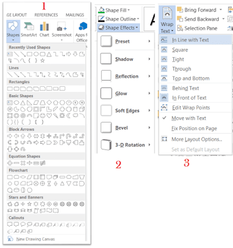This screenshot has width=233, height=248.
Task: Expand the Reflection effects submenu
Action: coord(126,76)
